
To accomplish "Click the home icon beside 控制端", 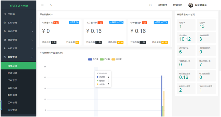I will pos(5,14).
